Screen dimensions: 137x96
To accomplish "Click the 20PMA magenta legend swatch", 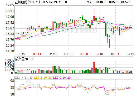I will coord(118,2).
